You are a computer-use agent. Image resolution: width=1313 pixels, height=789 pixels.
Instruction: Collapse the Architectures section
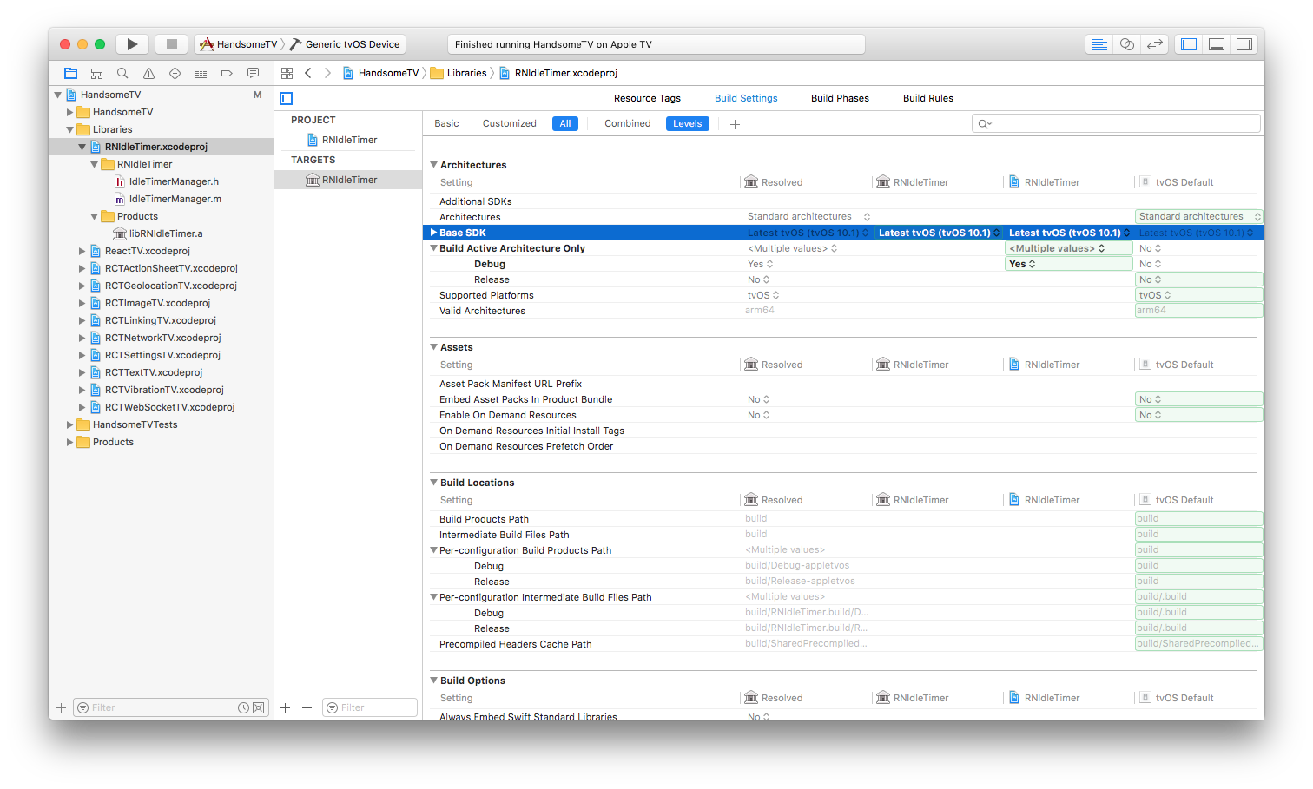tap(433, 165)
